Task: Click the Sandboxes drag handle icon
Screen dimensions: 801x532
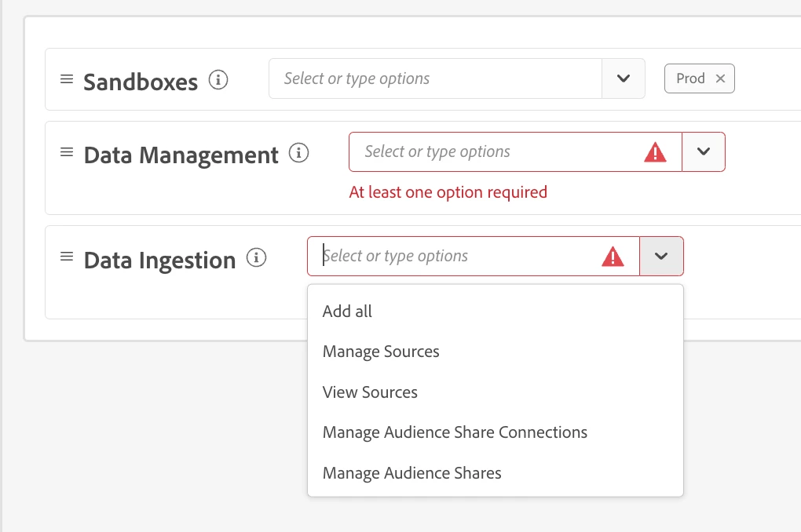Action: 67,79
